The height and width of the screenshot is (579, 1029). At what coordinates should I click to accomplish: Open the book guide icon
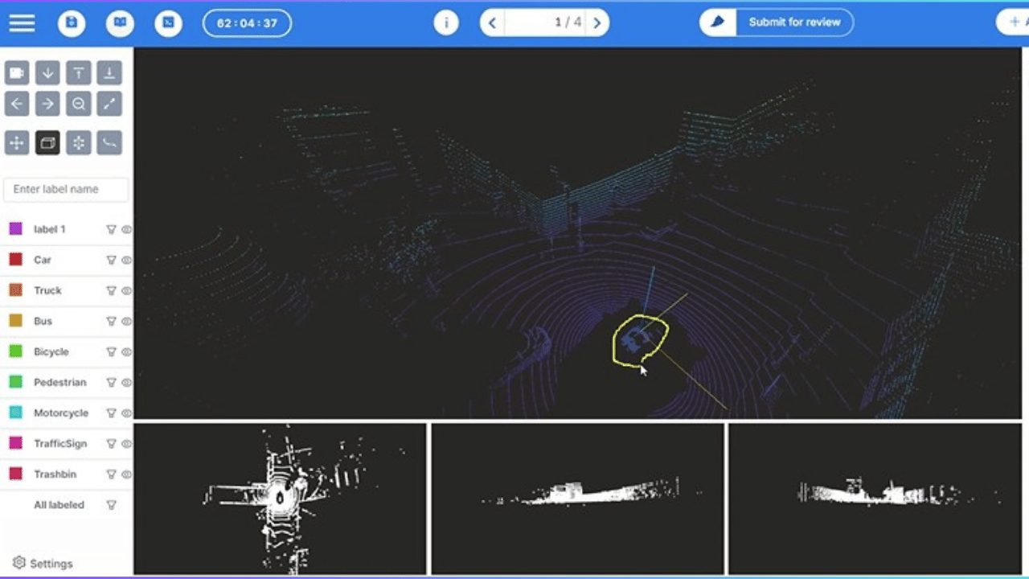[x=120, y=23]
